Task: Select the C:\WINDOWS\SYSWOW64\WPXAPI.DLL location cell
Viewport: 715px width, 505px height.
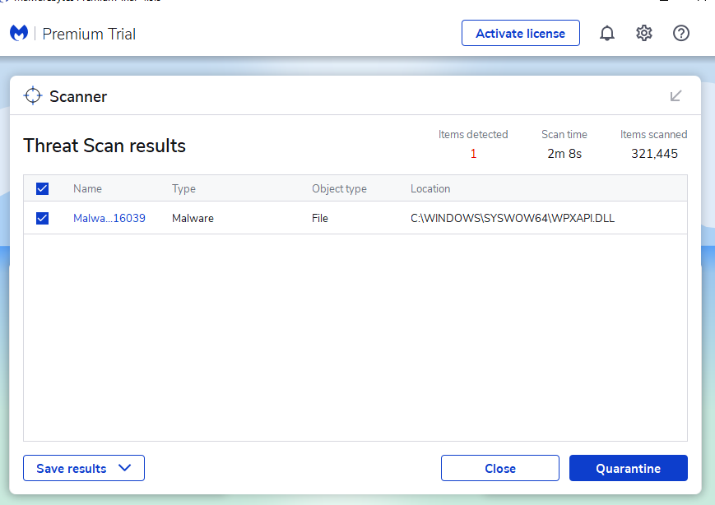Action: pos(513,218)
